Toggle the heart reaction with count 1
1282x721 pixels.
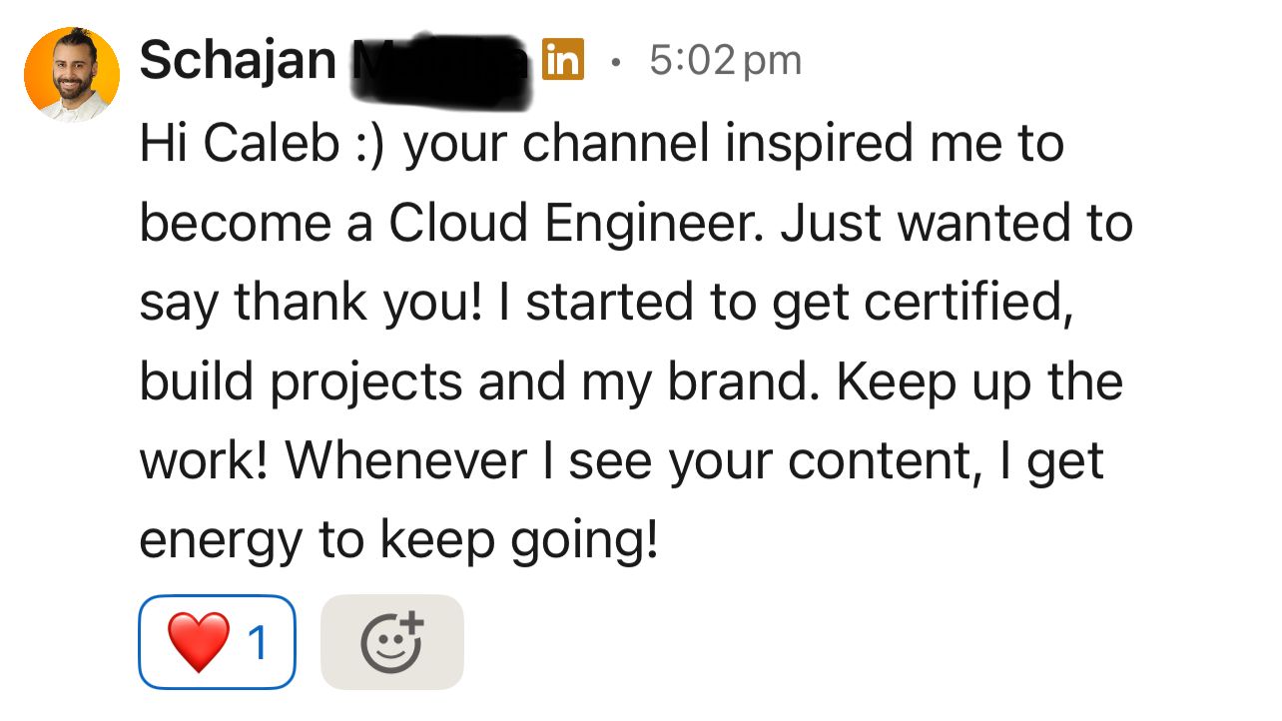217,641
